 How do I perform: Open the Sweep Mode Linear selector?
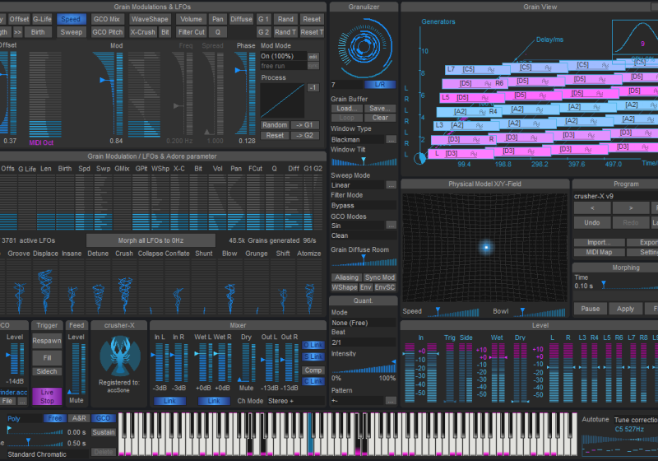tap(357, 185)
